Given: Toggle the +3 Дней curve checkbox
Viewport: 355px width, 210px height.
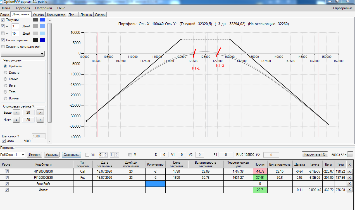Looking at the screenshot, I should click(3, 26).
